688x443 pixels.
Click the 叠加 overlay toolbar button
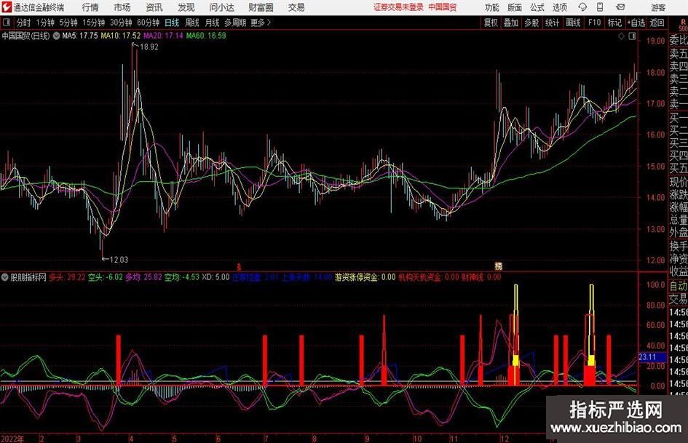(x=511, y=23)
